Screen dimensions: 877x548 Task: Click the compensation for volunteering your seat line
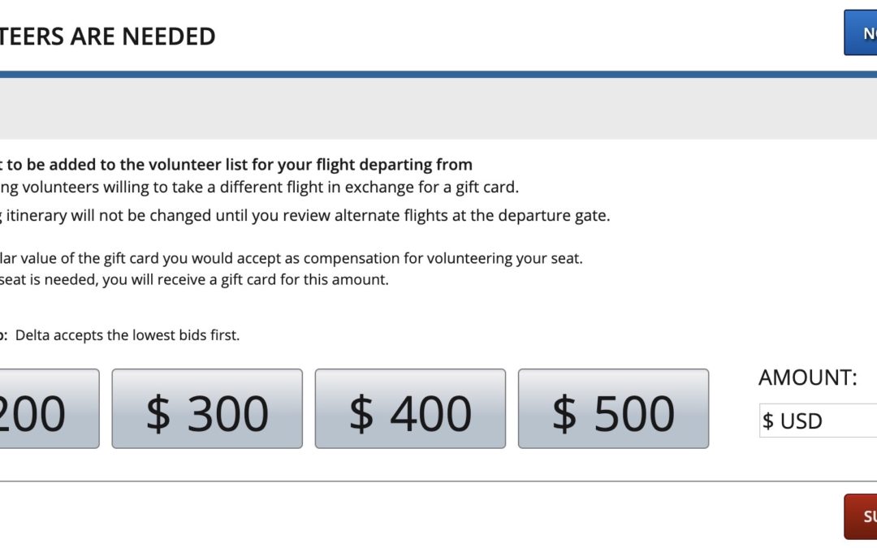291,259
